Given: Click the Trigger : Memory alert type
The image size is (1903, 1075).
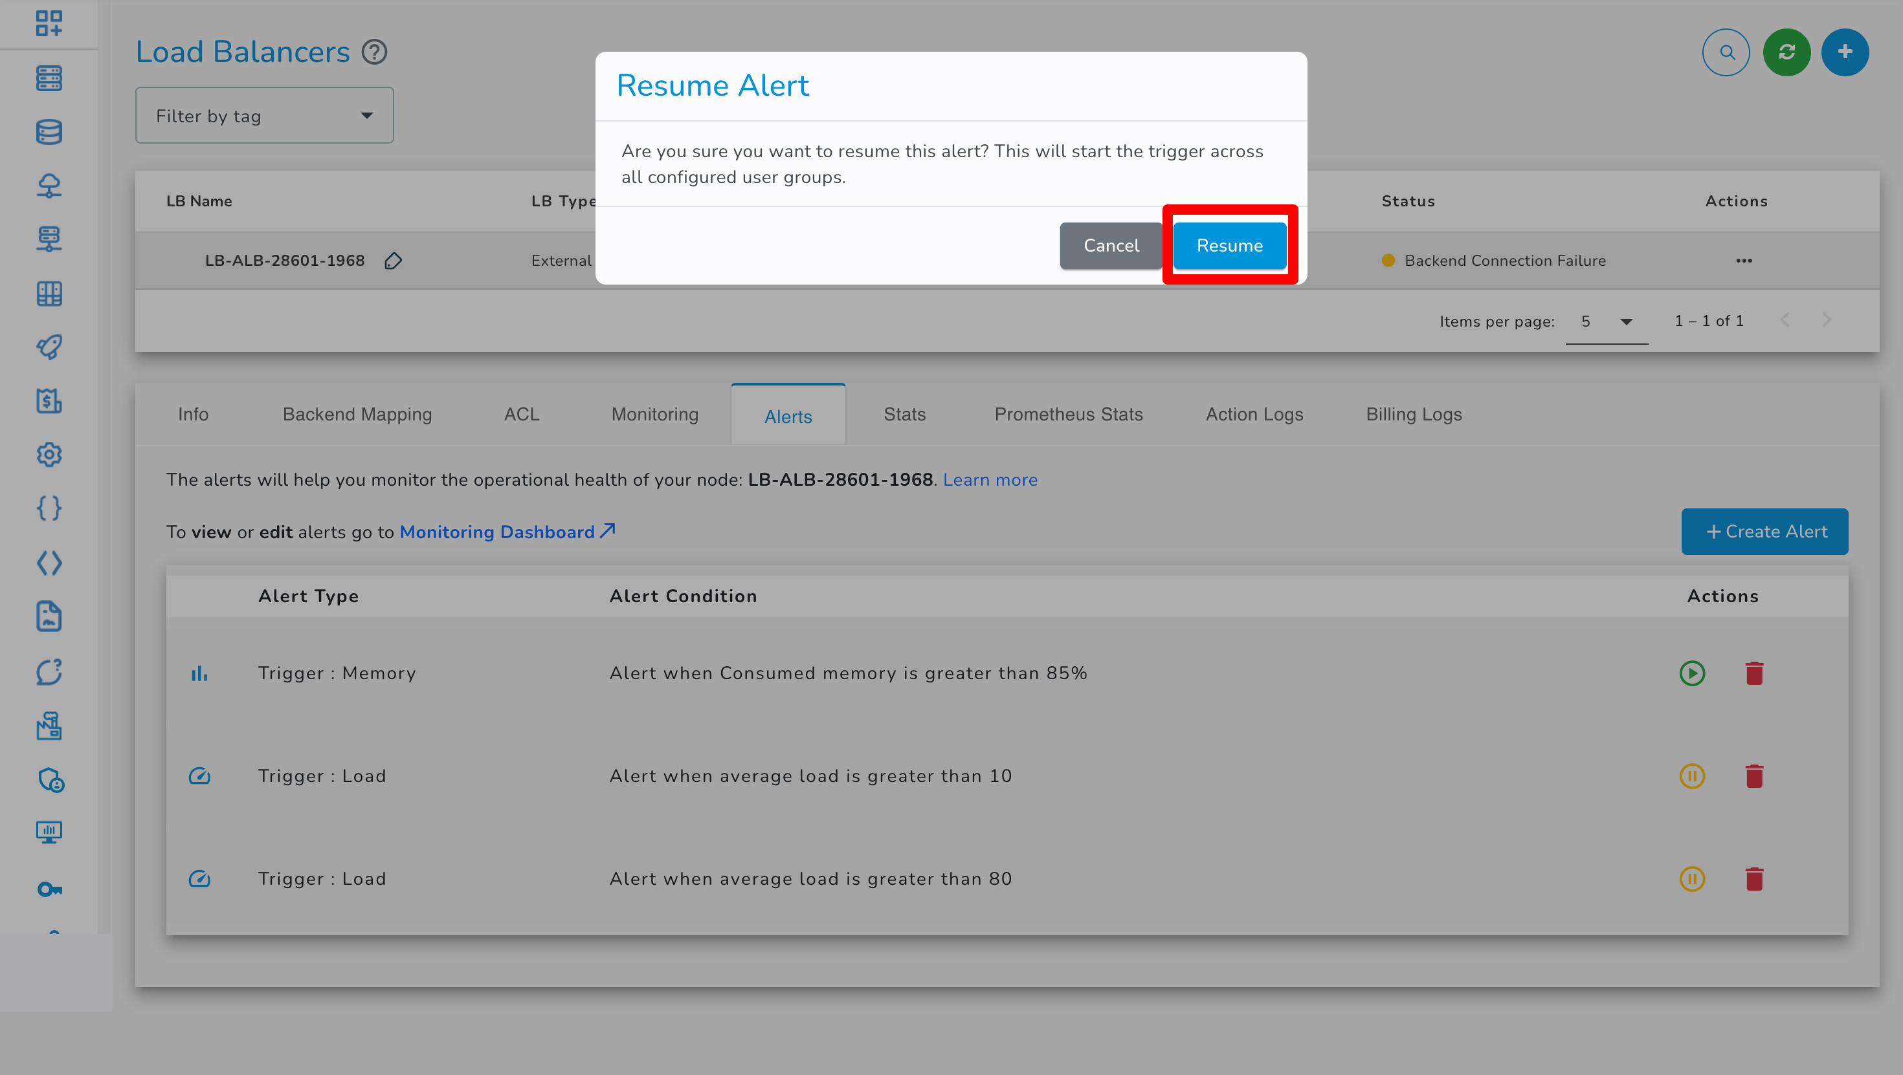Looking at the screenshot, I should (337, 673).
